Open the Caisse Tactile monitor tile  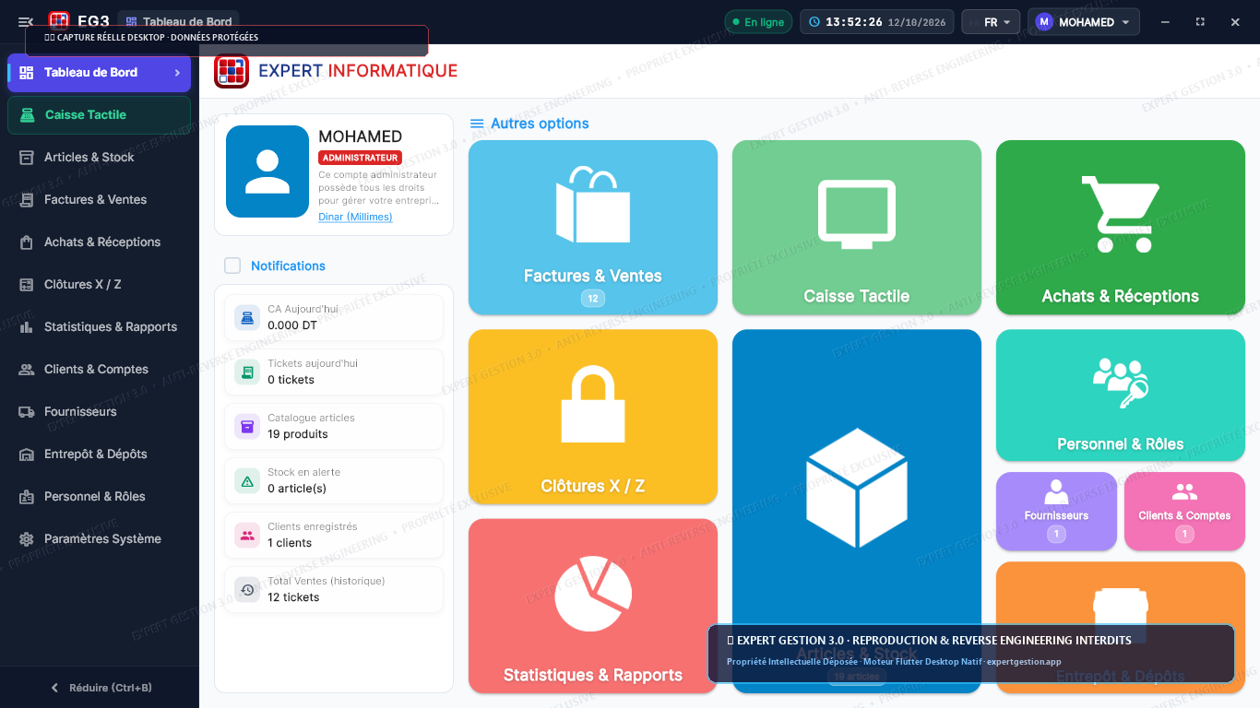click(x=857, y=228)
